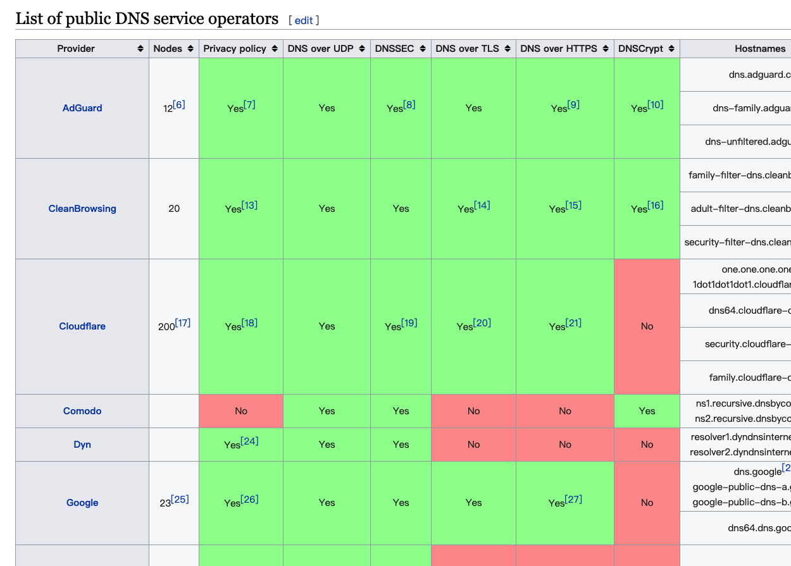791x566 pixels.
Task: Sort by DNSCrypt column arrows
Action: point(671,49)
